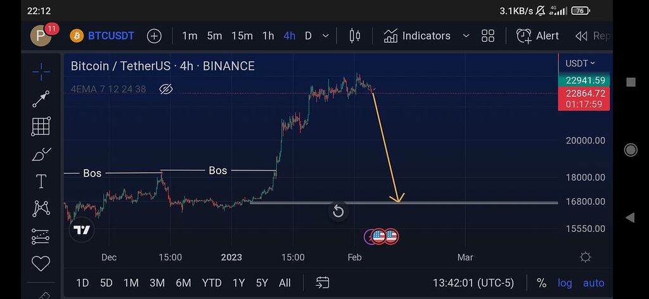Switch to the 1h timeframe
The height and width of the screenshot is (299, 649).
click(x=268, y=35)
